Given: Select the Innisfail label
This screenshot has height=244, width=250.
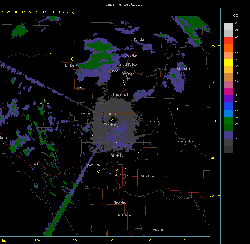Looking at the screenshot, I should 120,94.
